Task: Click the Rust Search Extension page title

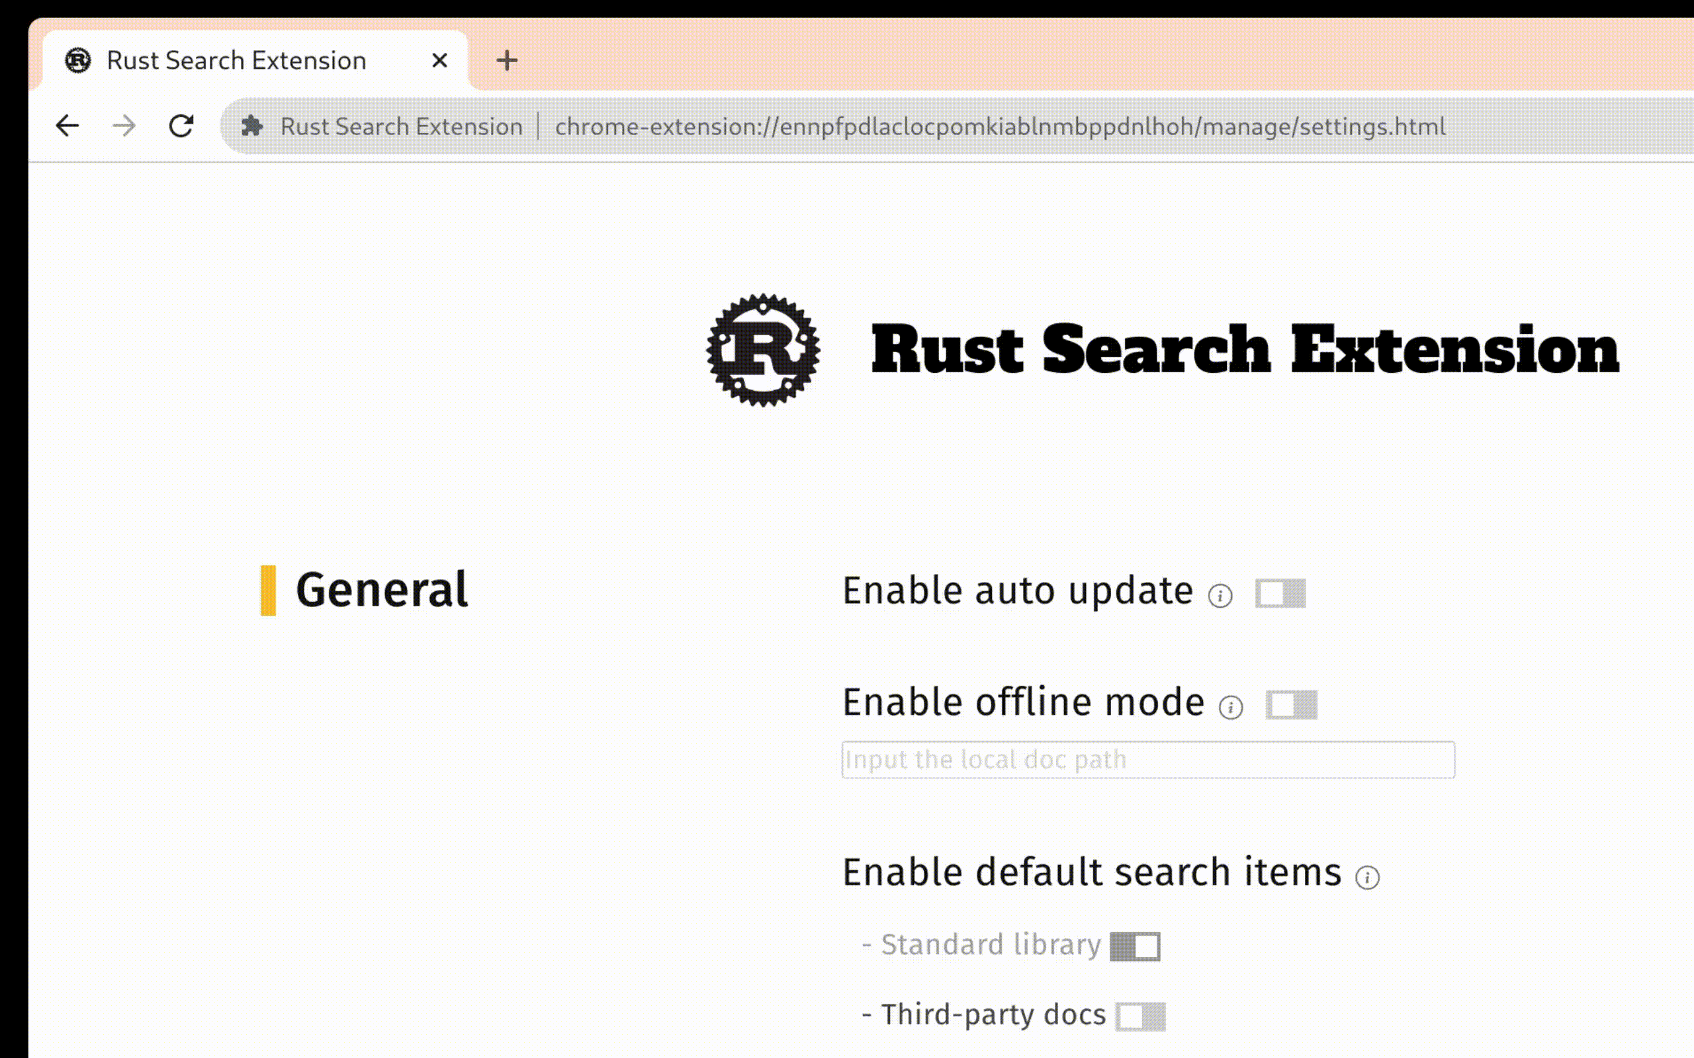Action: pyautogui.click(x=1245, y=349)
